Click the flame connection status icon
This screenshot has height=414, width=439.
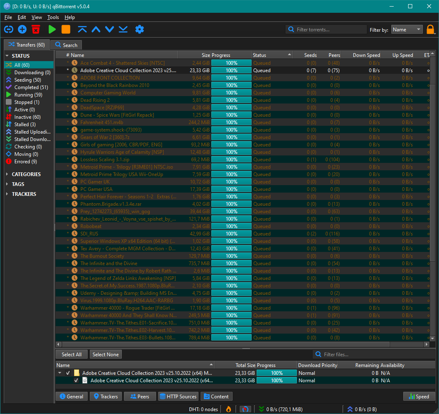[x=229, y=409]
